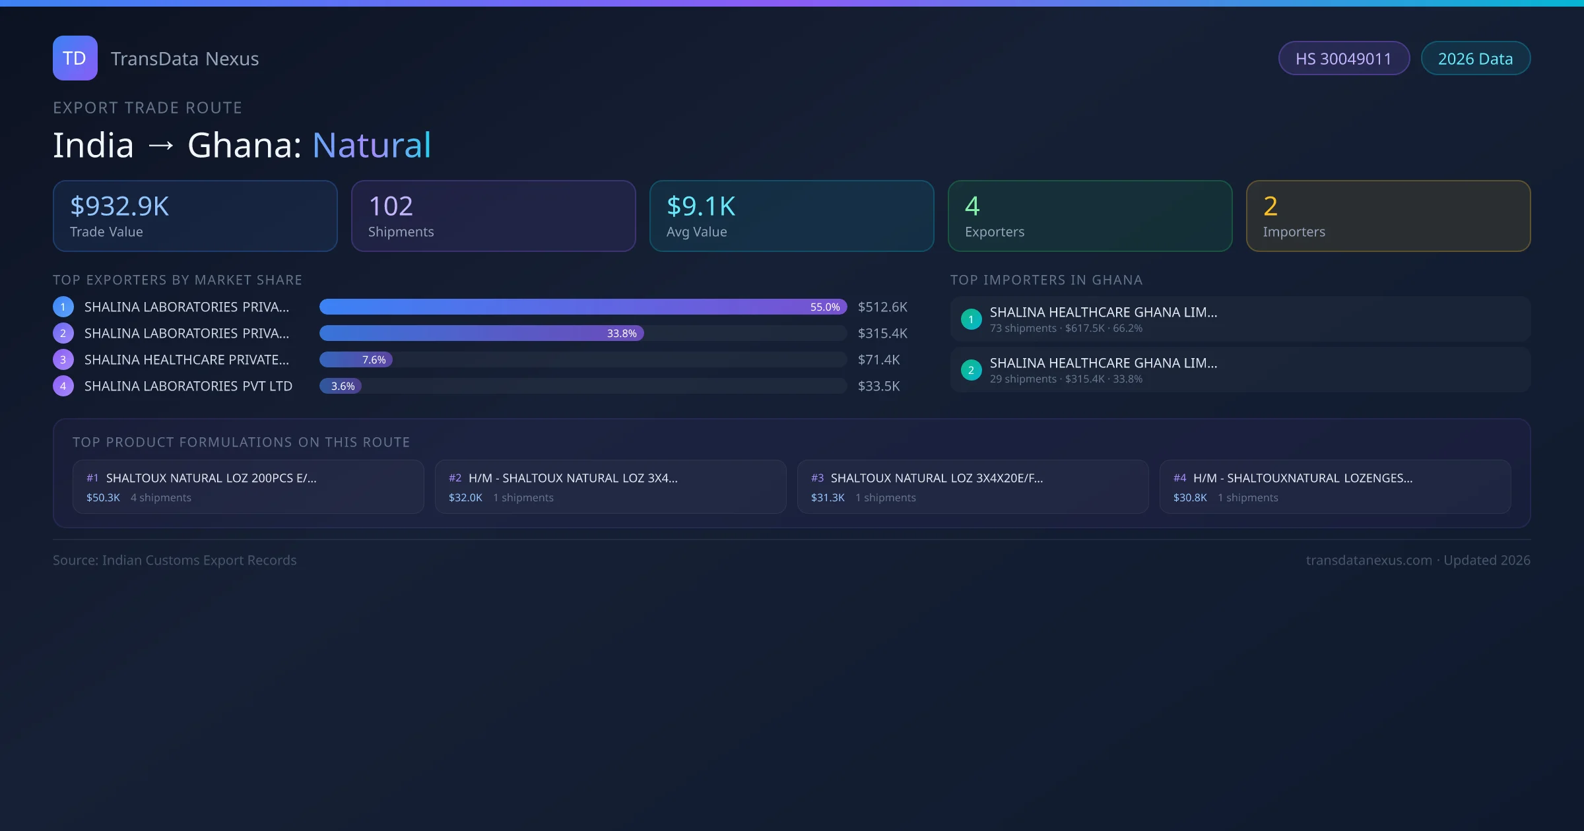Click the TD logo icon
The height and width of the screenshot is (831, 1584).
click(75, 58)
